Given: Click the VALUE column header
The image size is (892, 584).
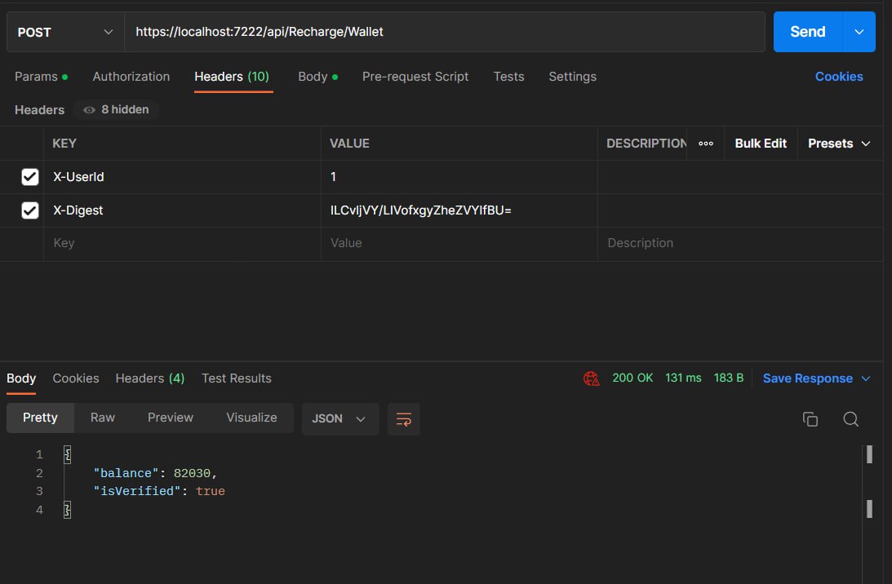Looking at the screenshot, I should coord(349,144).
